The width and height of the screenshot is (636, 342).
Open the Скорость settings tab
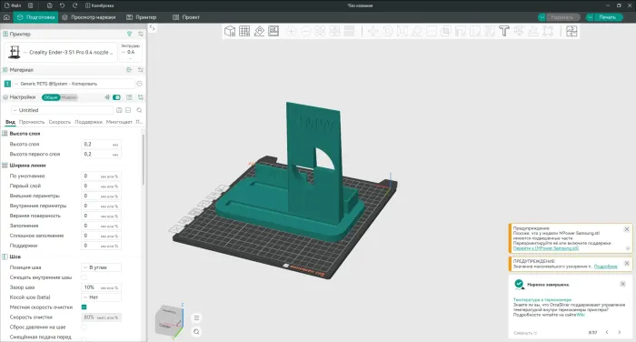click(x=60, y=122)
